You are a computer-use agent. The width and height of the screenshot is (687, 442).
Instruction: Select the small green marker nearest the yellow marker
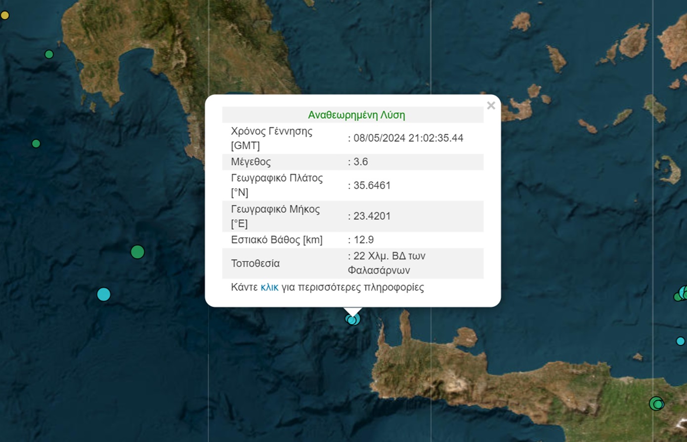pos(49,54)
